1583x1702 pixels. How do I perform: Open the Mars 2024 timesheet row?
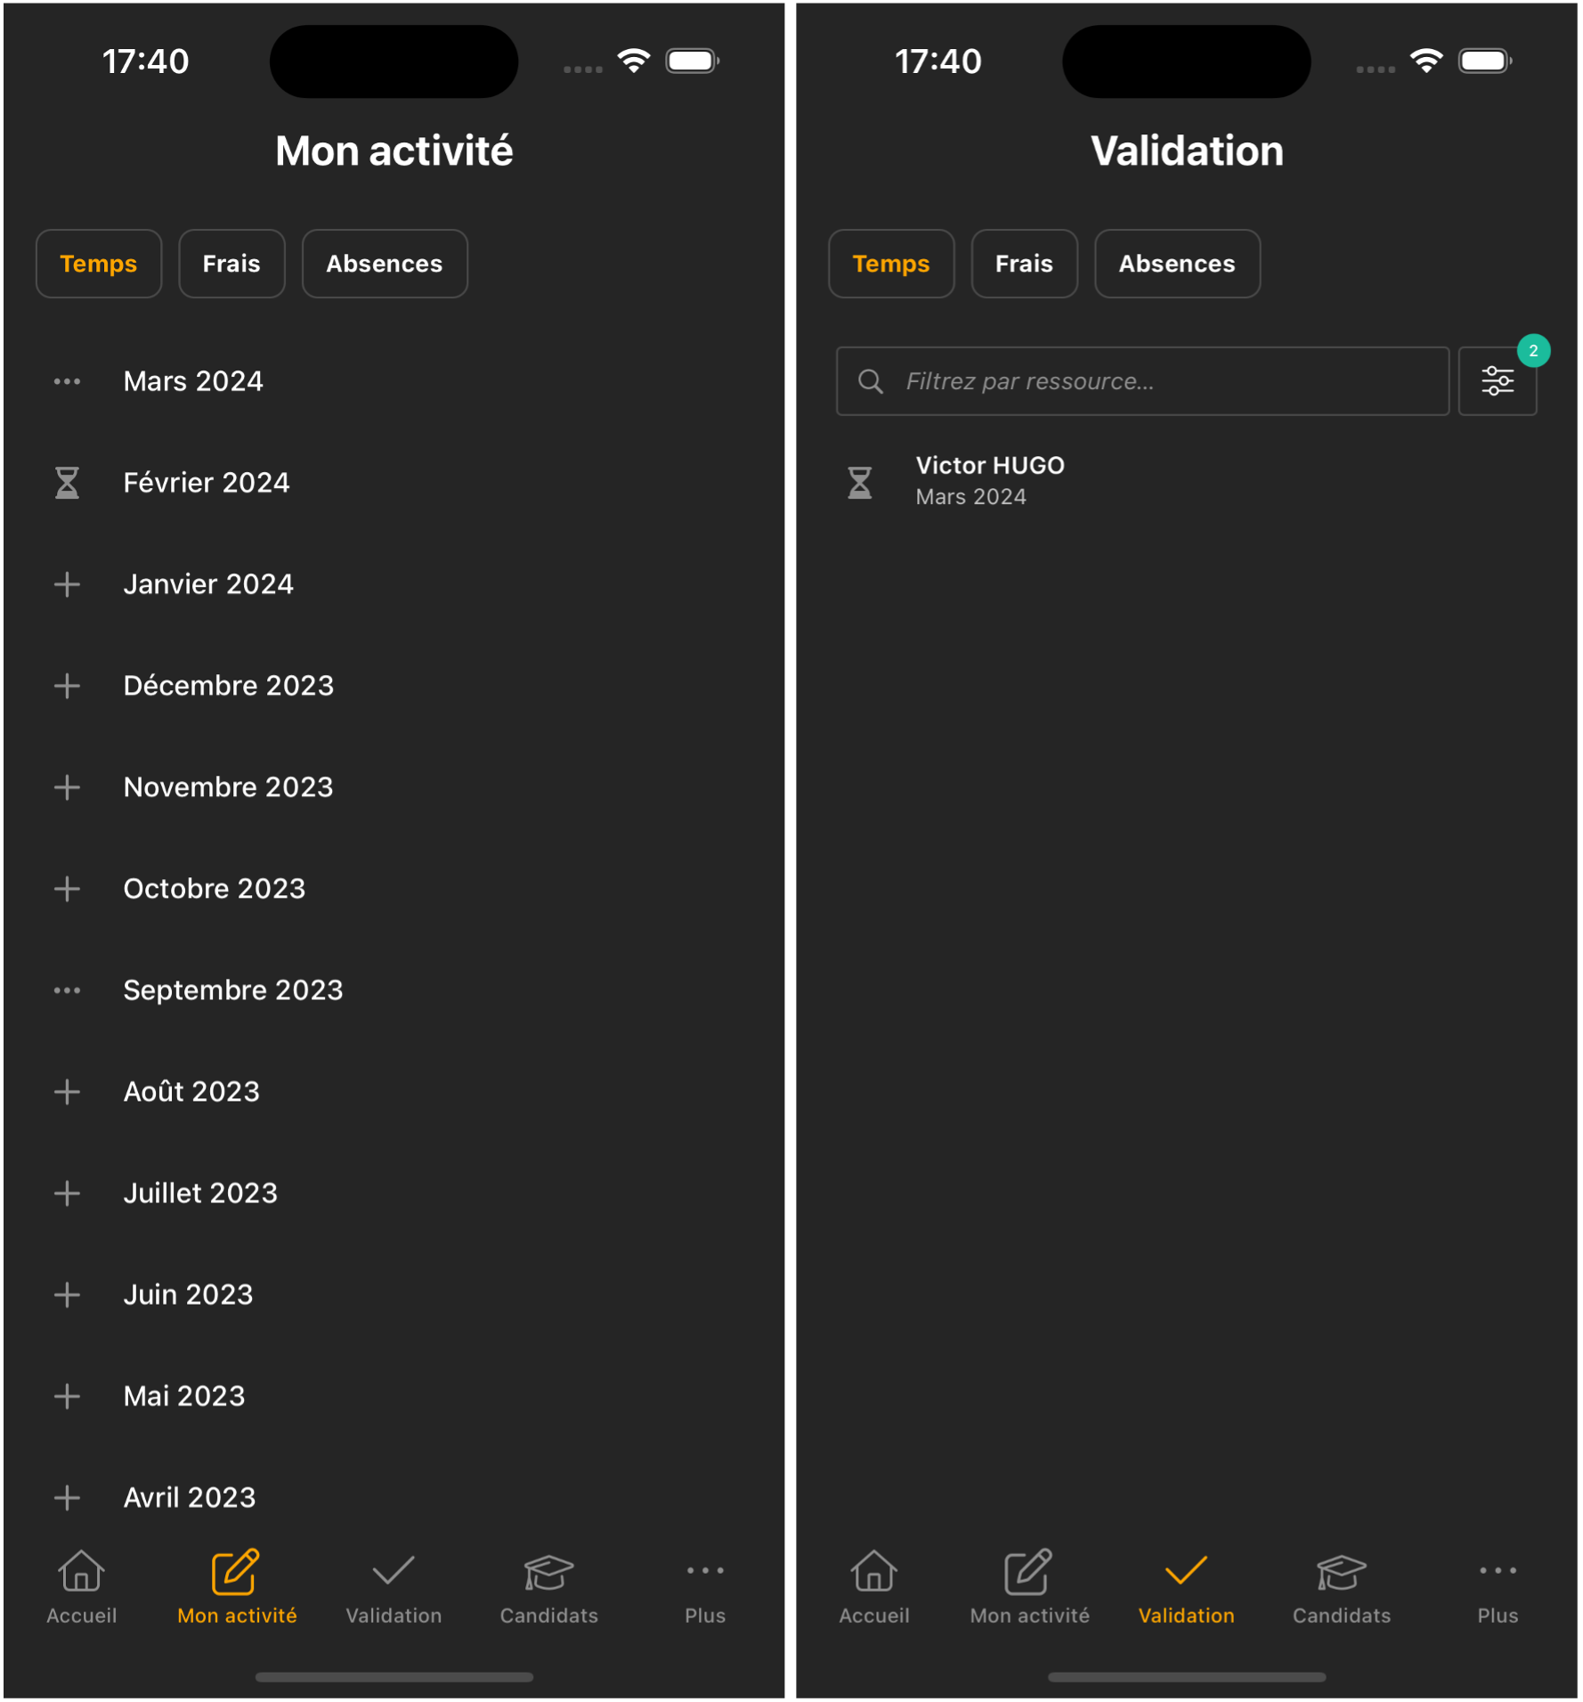pos(394,382)
